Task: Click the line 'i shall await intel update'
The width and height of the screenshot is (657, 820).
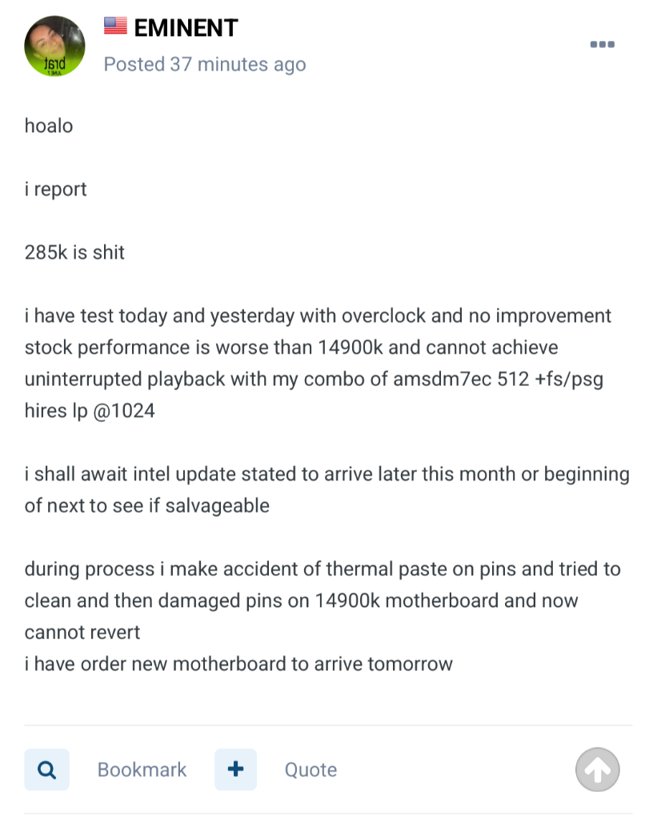Action: click(327, 474)
